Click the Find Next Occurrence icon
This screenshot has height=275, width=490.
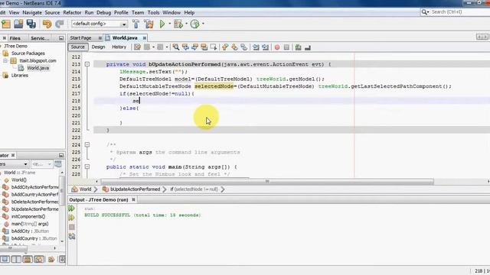pos(194,47)
